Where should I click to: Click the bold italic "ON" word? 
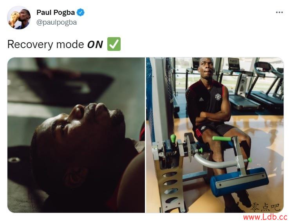(x=95, y=45)
